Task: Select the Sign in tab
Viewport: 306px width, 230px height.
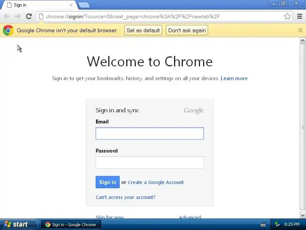Action: tap(39, 5)
